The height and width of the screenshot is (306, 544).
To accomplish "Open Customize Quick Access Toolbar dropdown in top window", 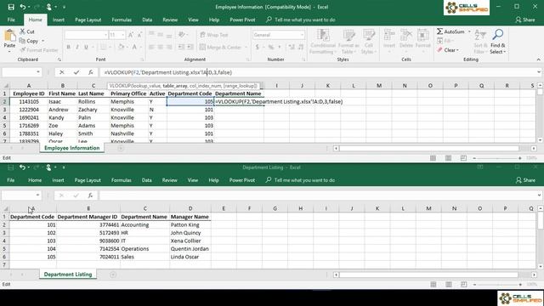I will (65, 7).
